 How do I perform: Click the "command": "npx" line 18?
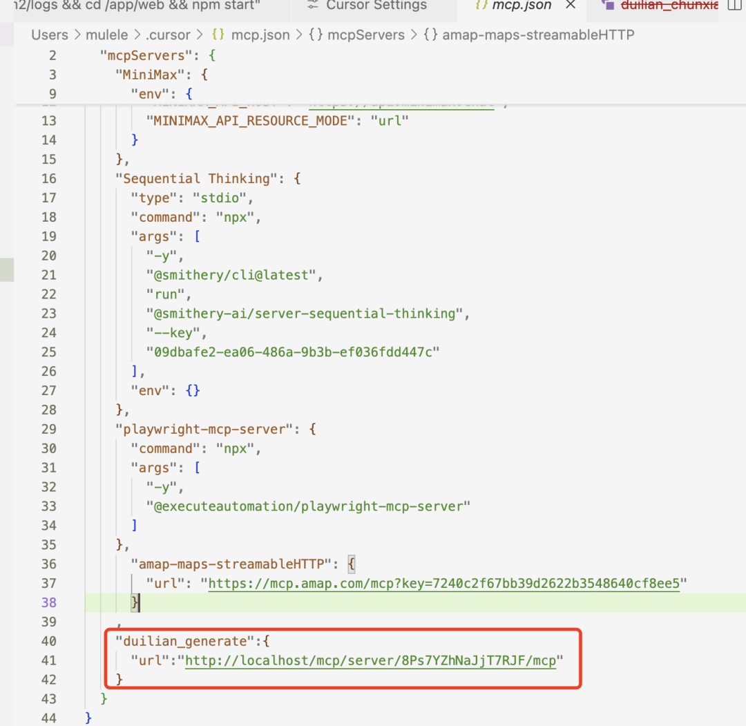coord(196,218)
